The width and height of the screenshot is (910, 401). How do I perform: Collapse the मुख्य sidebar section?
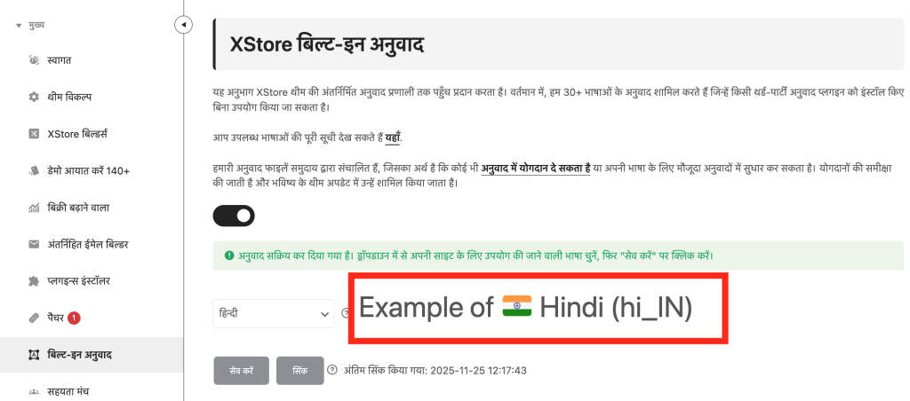coord(19,25)
